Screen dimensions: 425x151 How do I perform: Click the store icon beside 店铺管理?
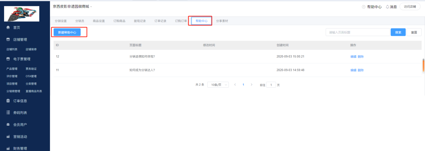point(8,40)
